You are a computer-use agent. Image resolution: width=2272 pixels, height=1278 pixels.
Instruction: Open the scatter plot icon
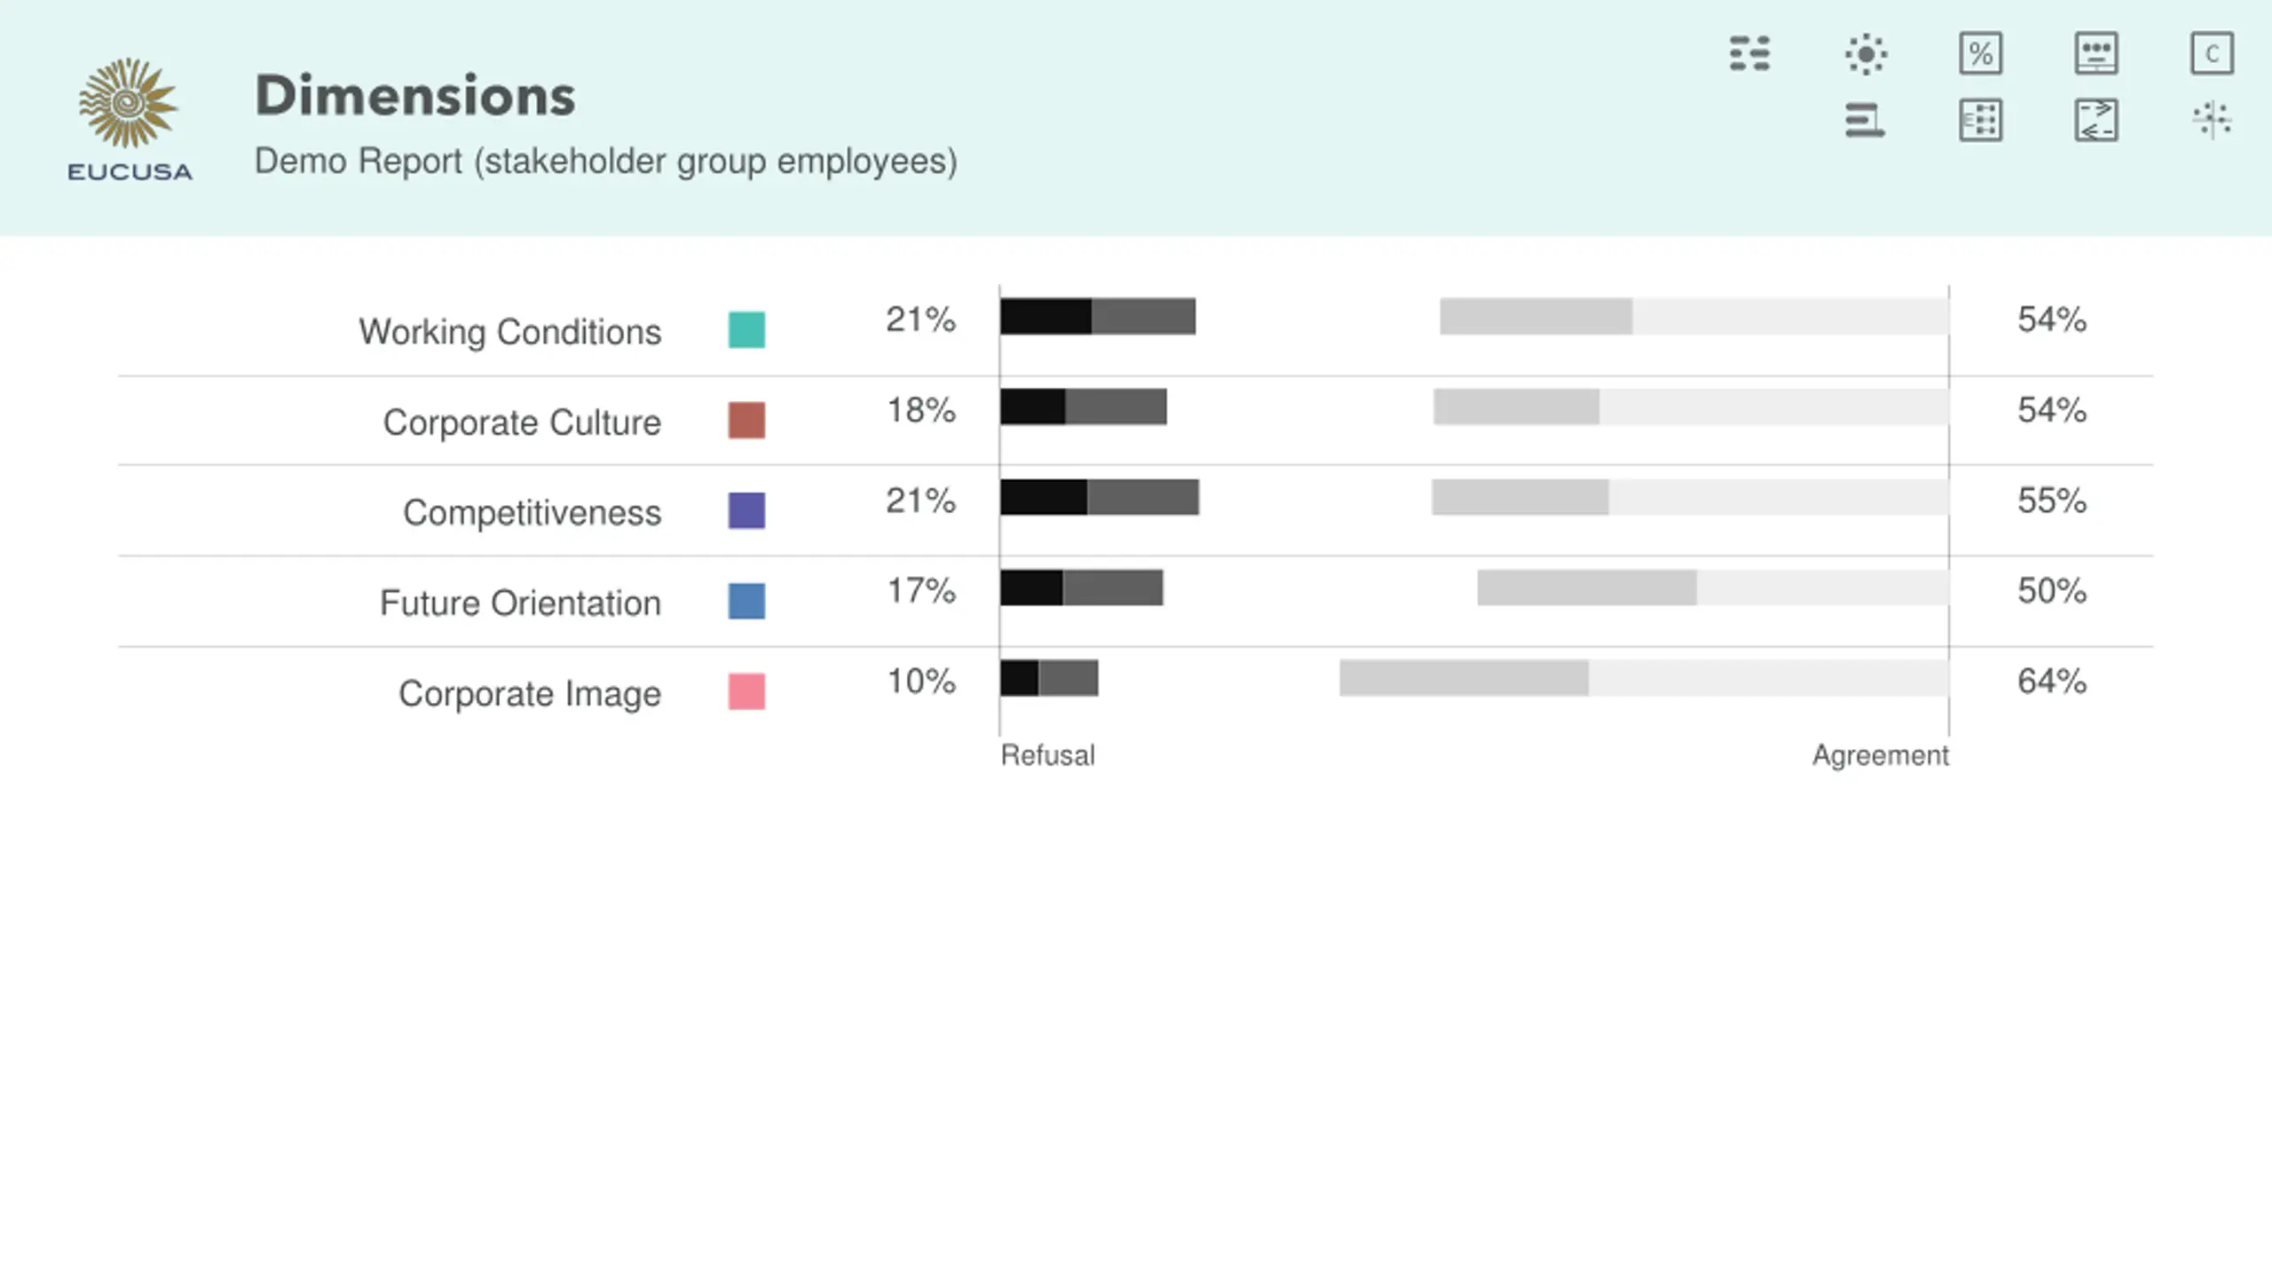point(2212,120)
